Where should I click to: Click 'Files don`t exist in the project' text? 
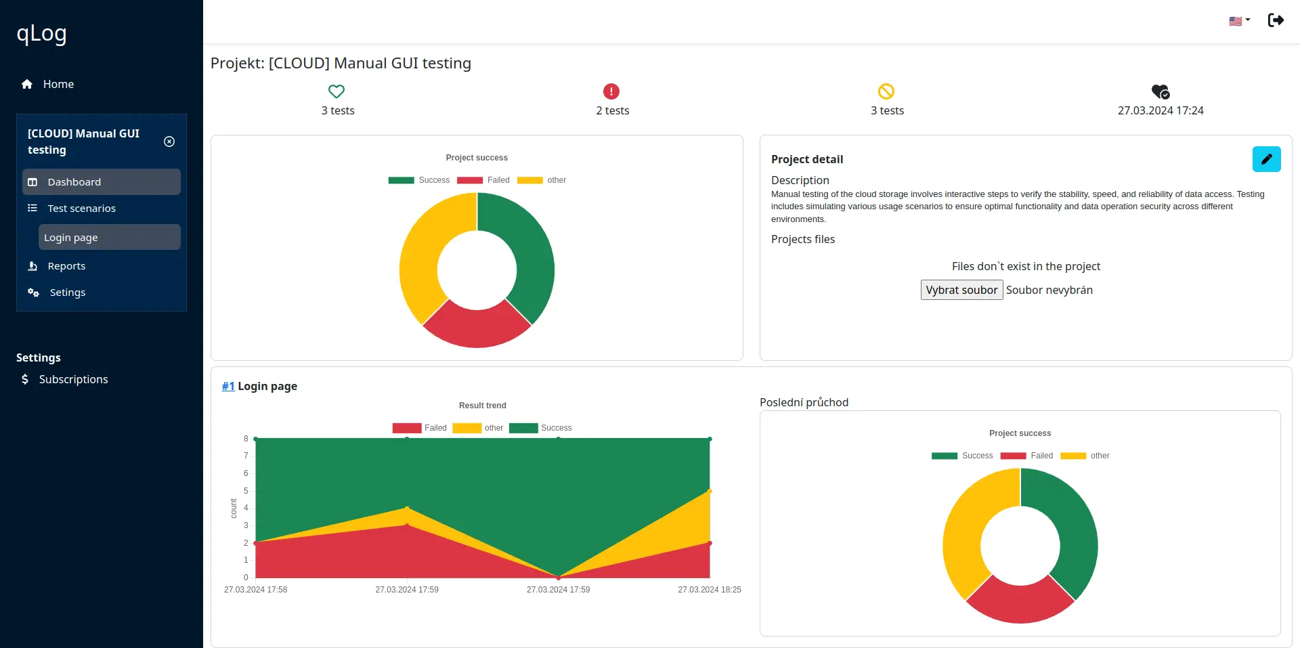point(1026,266)
